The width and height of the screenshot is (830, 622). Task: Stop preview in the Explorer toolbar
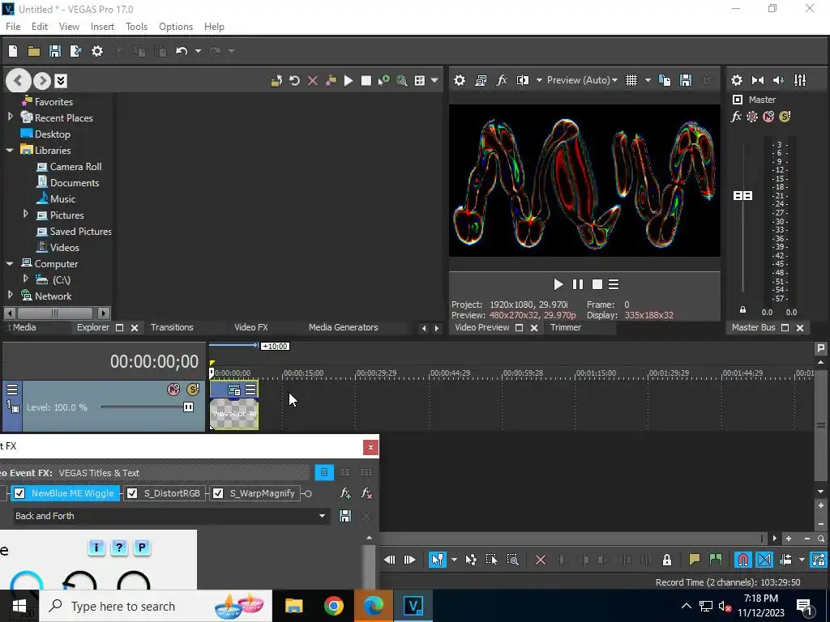point(366,81)
